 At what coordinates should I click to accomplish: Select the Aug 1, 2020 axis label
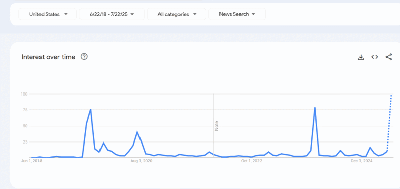[142, 161]
